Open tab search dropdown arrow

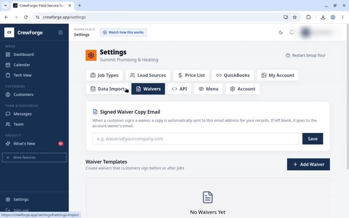tap(5, 5)
